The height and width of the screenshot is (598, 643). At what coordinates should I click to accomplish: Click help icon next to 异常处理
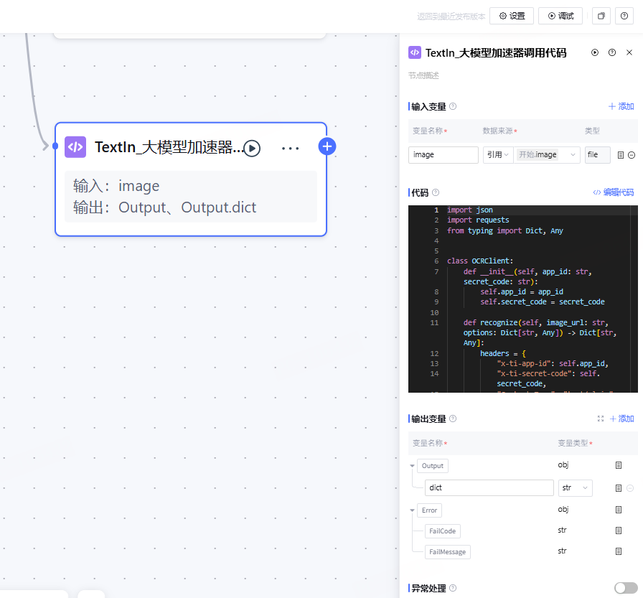453,588
